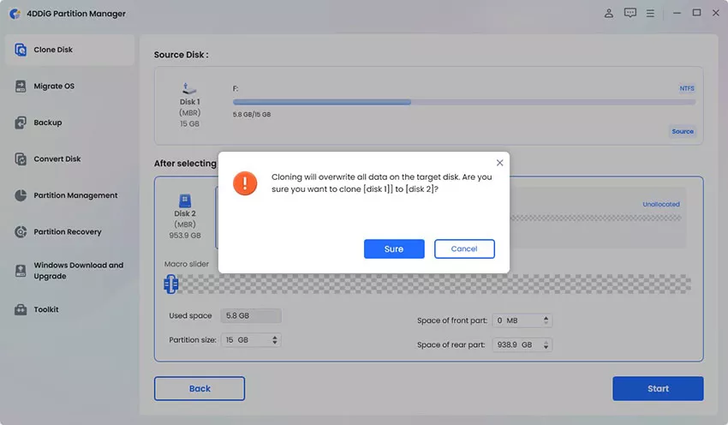Click the Clone Disk sidebar icon
This screenshot has width=728, height=425.
[21, 50]
